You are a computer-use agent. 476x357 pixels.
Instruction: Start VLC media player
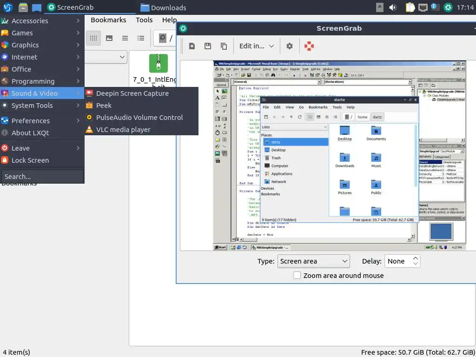click(x=141, y=130)
